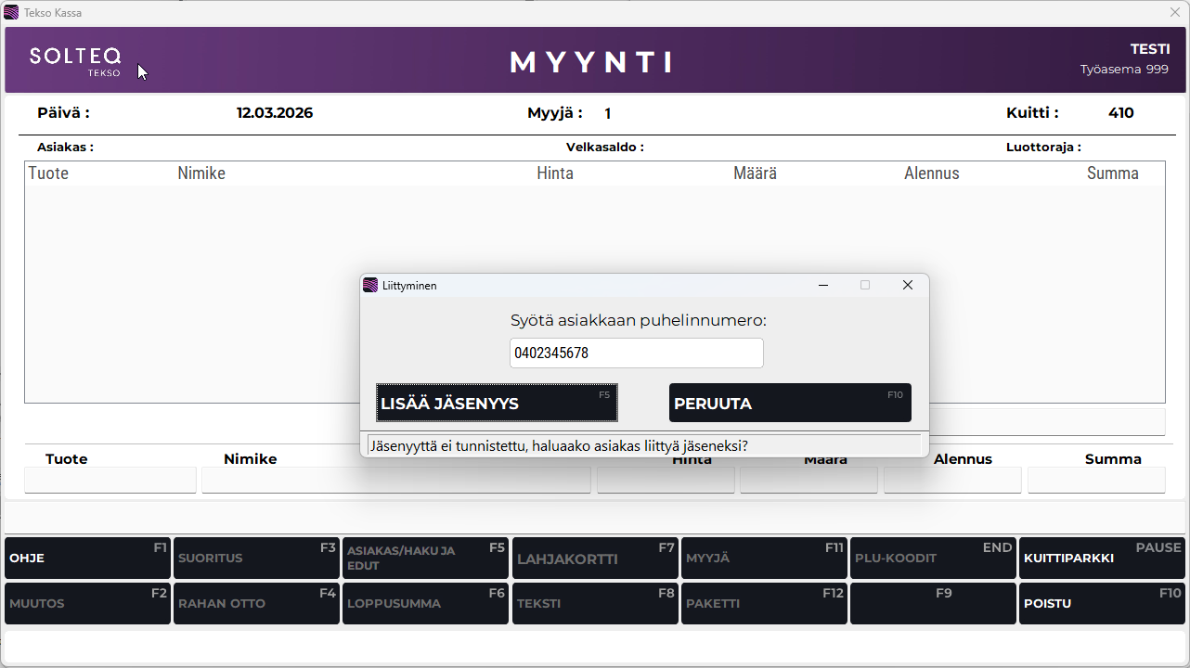The width and height of the screenshot is (1190, 668).
Task: Click the phone number input field
Action: 636,353
